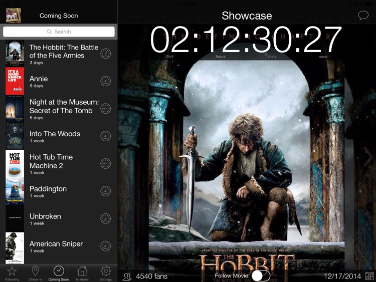Select the American Sniper poster thumbnail

coord(15,248)
